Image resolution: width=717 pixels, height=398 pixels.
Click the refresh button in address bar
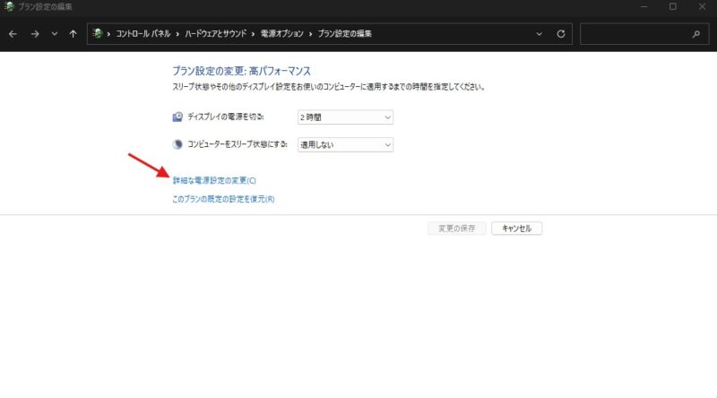(561, 34)
